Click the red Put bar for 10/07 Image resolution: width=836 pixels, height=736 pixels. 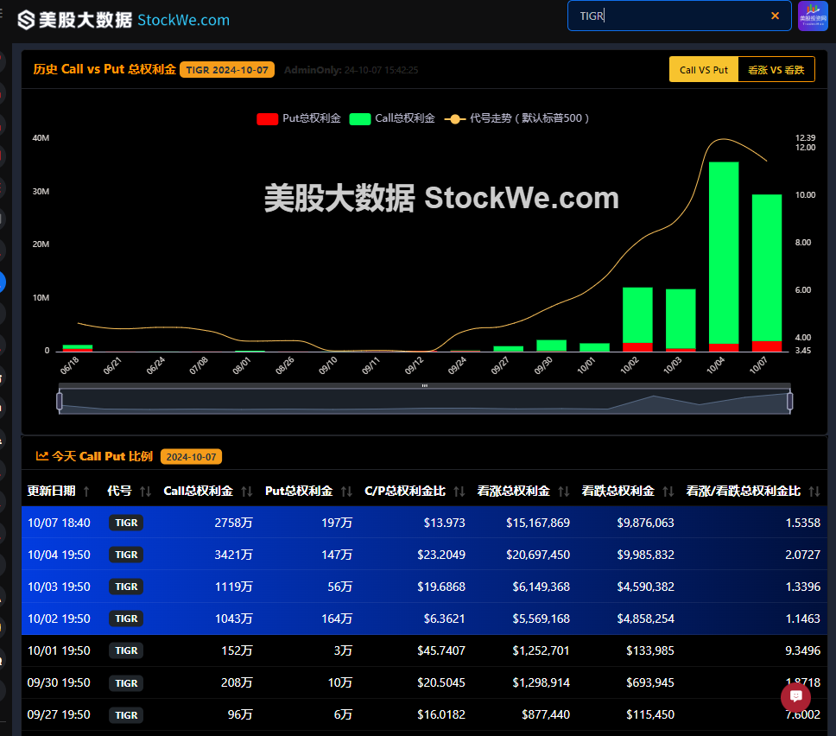767,346
